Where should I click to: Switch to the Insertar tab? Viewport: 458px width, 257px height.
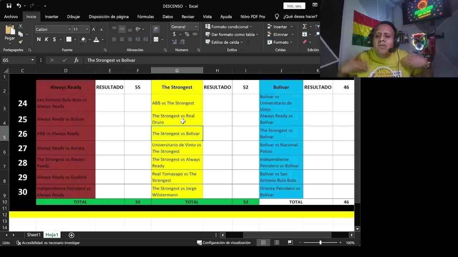click(x=52, y=16)
